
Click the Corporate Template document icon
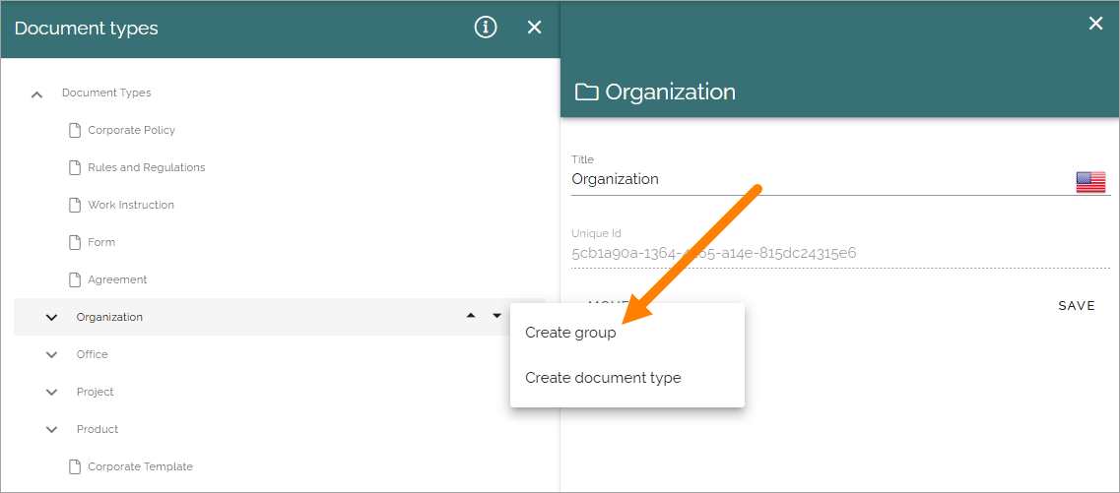[x=74, y=466]
